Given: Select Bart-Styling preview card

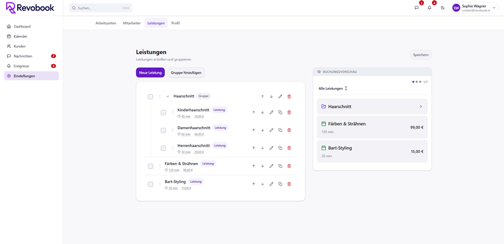Looking at the screenshot, I should pos(372,151).
